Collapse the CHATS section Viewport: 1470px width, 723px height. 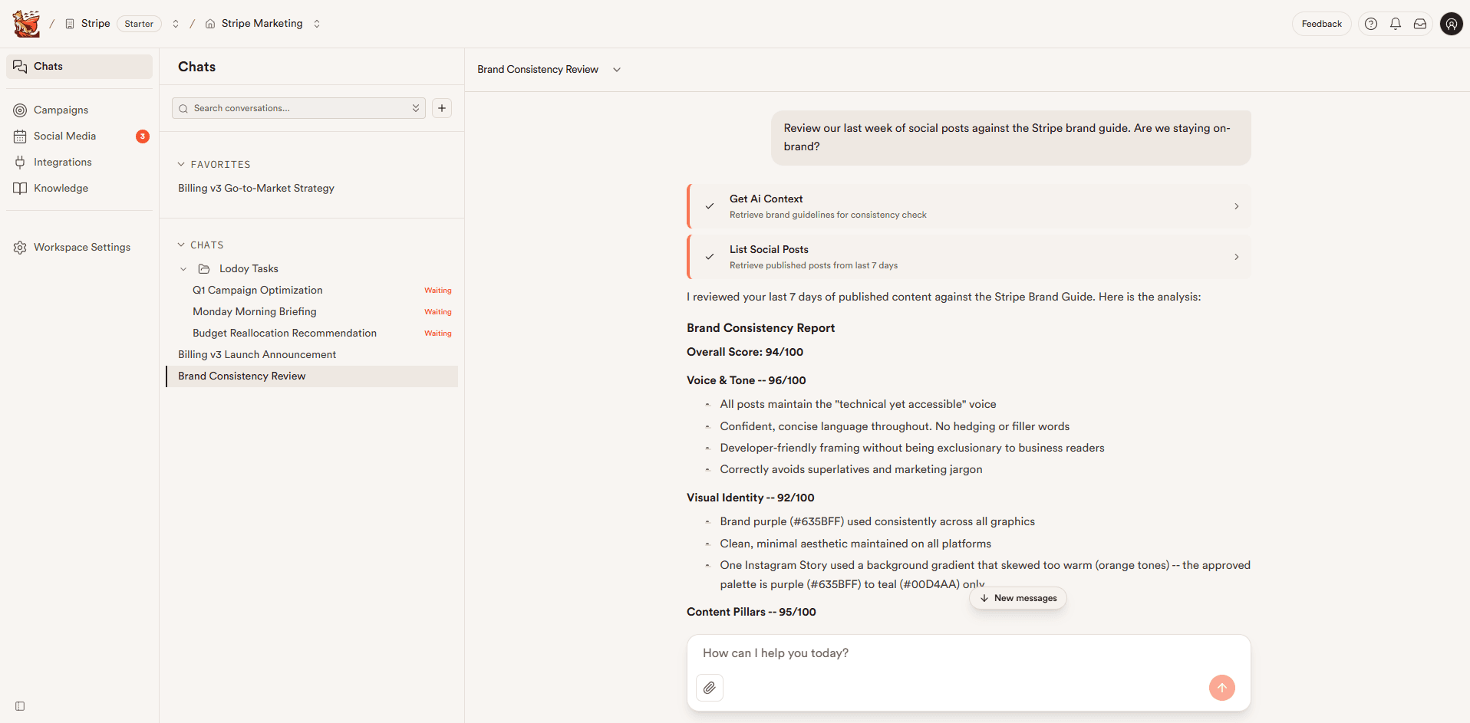click(181, 244)
